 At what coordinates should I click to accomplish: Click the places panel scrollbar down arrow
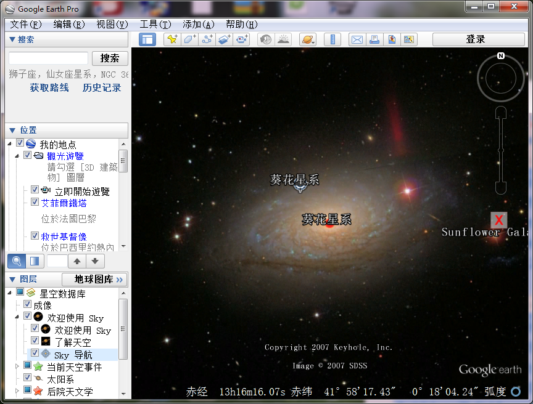tap(123, 246)
